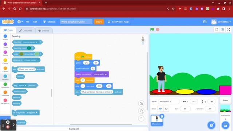
Task: Zoom out on the code workspace
Action: click(x=141, y=111)
